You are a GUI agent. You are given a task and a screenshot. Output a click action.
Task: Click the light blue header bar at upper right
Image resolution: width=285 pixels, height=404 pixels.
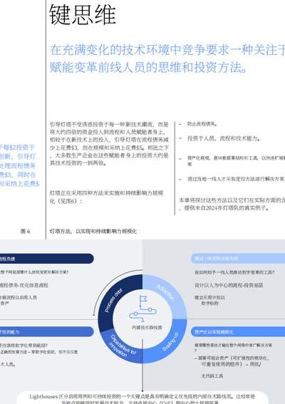[x=238, y=259]
